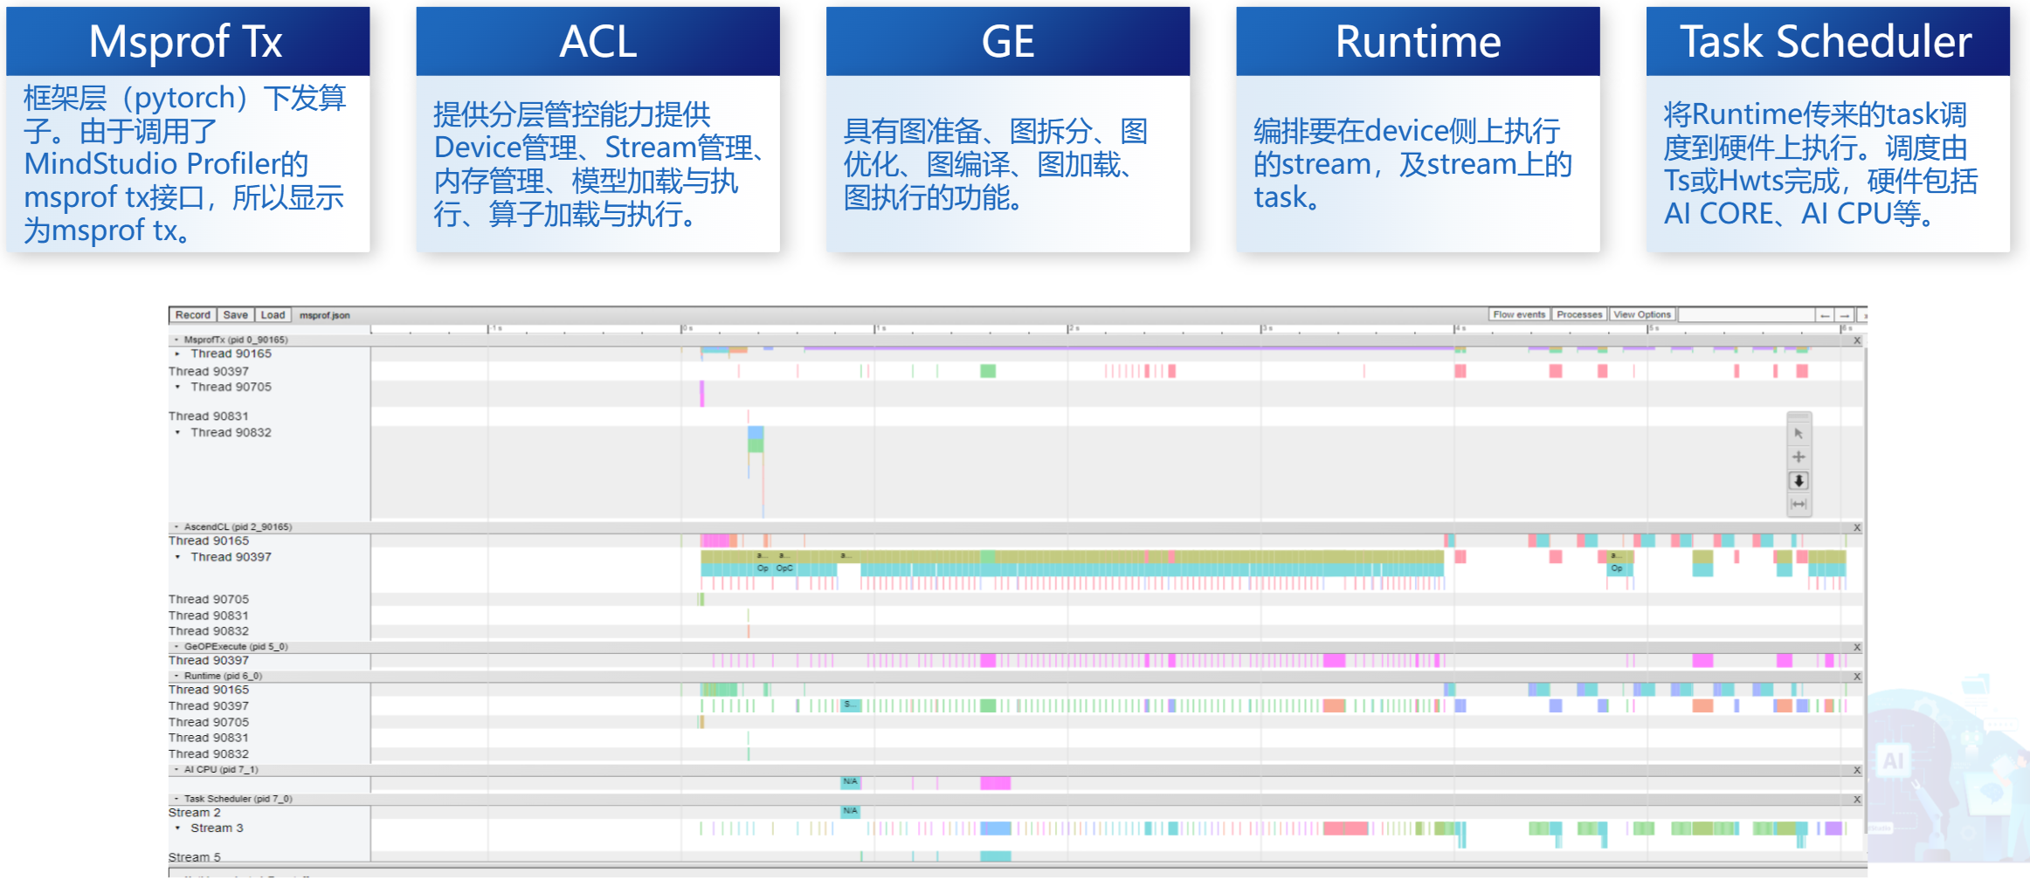The width and height of the screenshot is (2030, 880).
Task: Click the 3 s mark on time ruler
Action: pyautogui.click(x=1267, y=329)
